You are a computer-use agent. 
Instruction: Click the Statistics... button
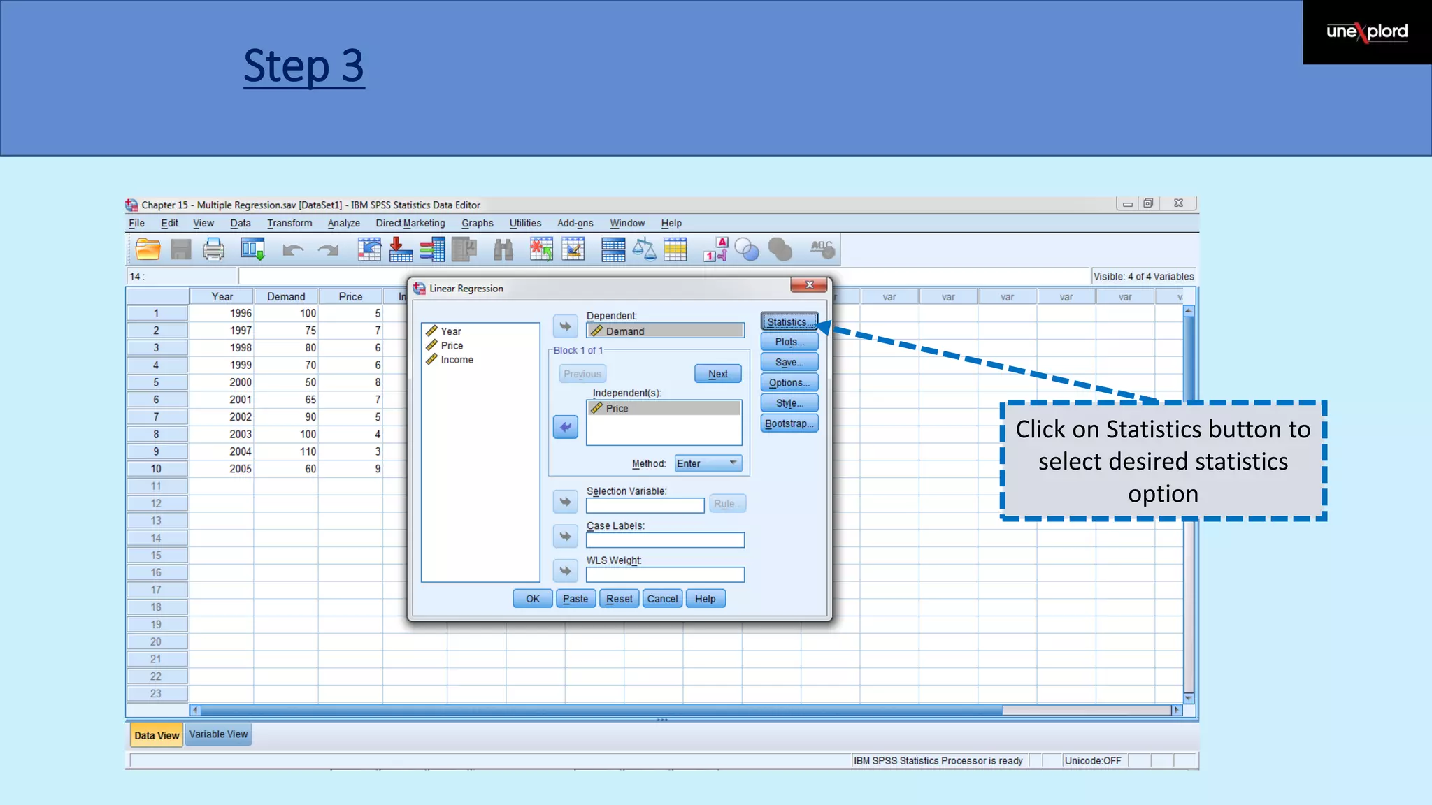click(789, 322)
